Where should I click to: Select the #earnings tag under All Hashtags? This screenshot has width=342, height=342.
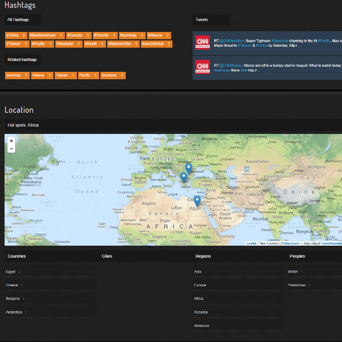[x=132, y=35]
